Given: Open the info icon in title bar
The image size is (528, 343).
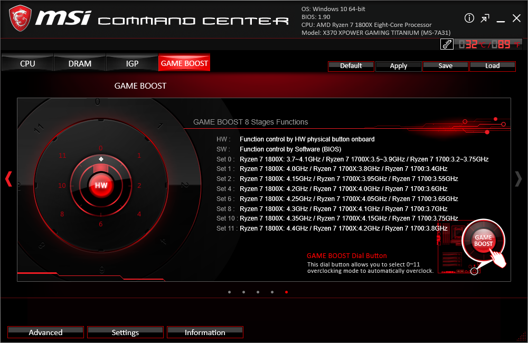Looking at the screenshot, I should pos(469,18).
